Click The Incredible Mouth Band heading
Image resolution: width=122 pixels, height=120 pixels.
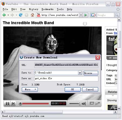[28, 23]
